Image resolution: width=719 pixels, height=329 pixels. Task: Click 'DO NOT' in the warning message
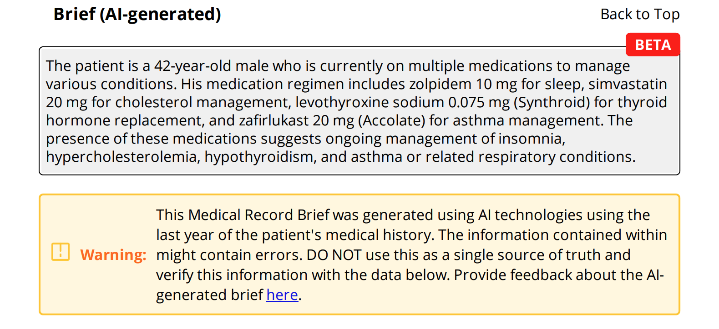(x=334, y=255)
